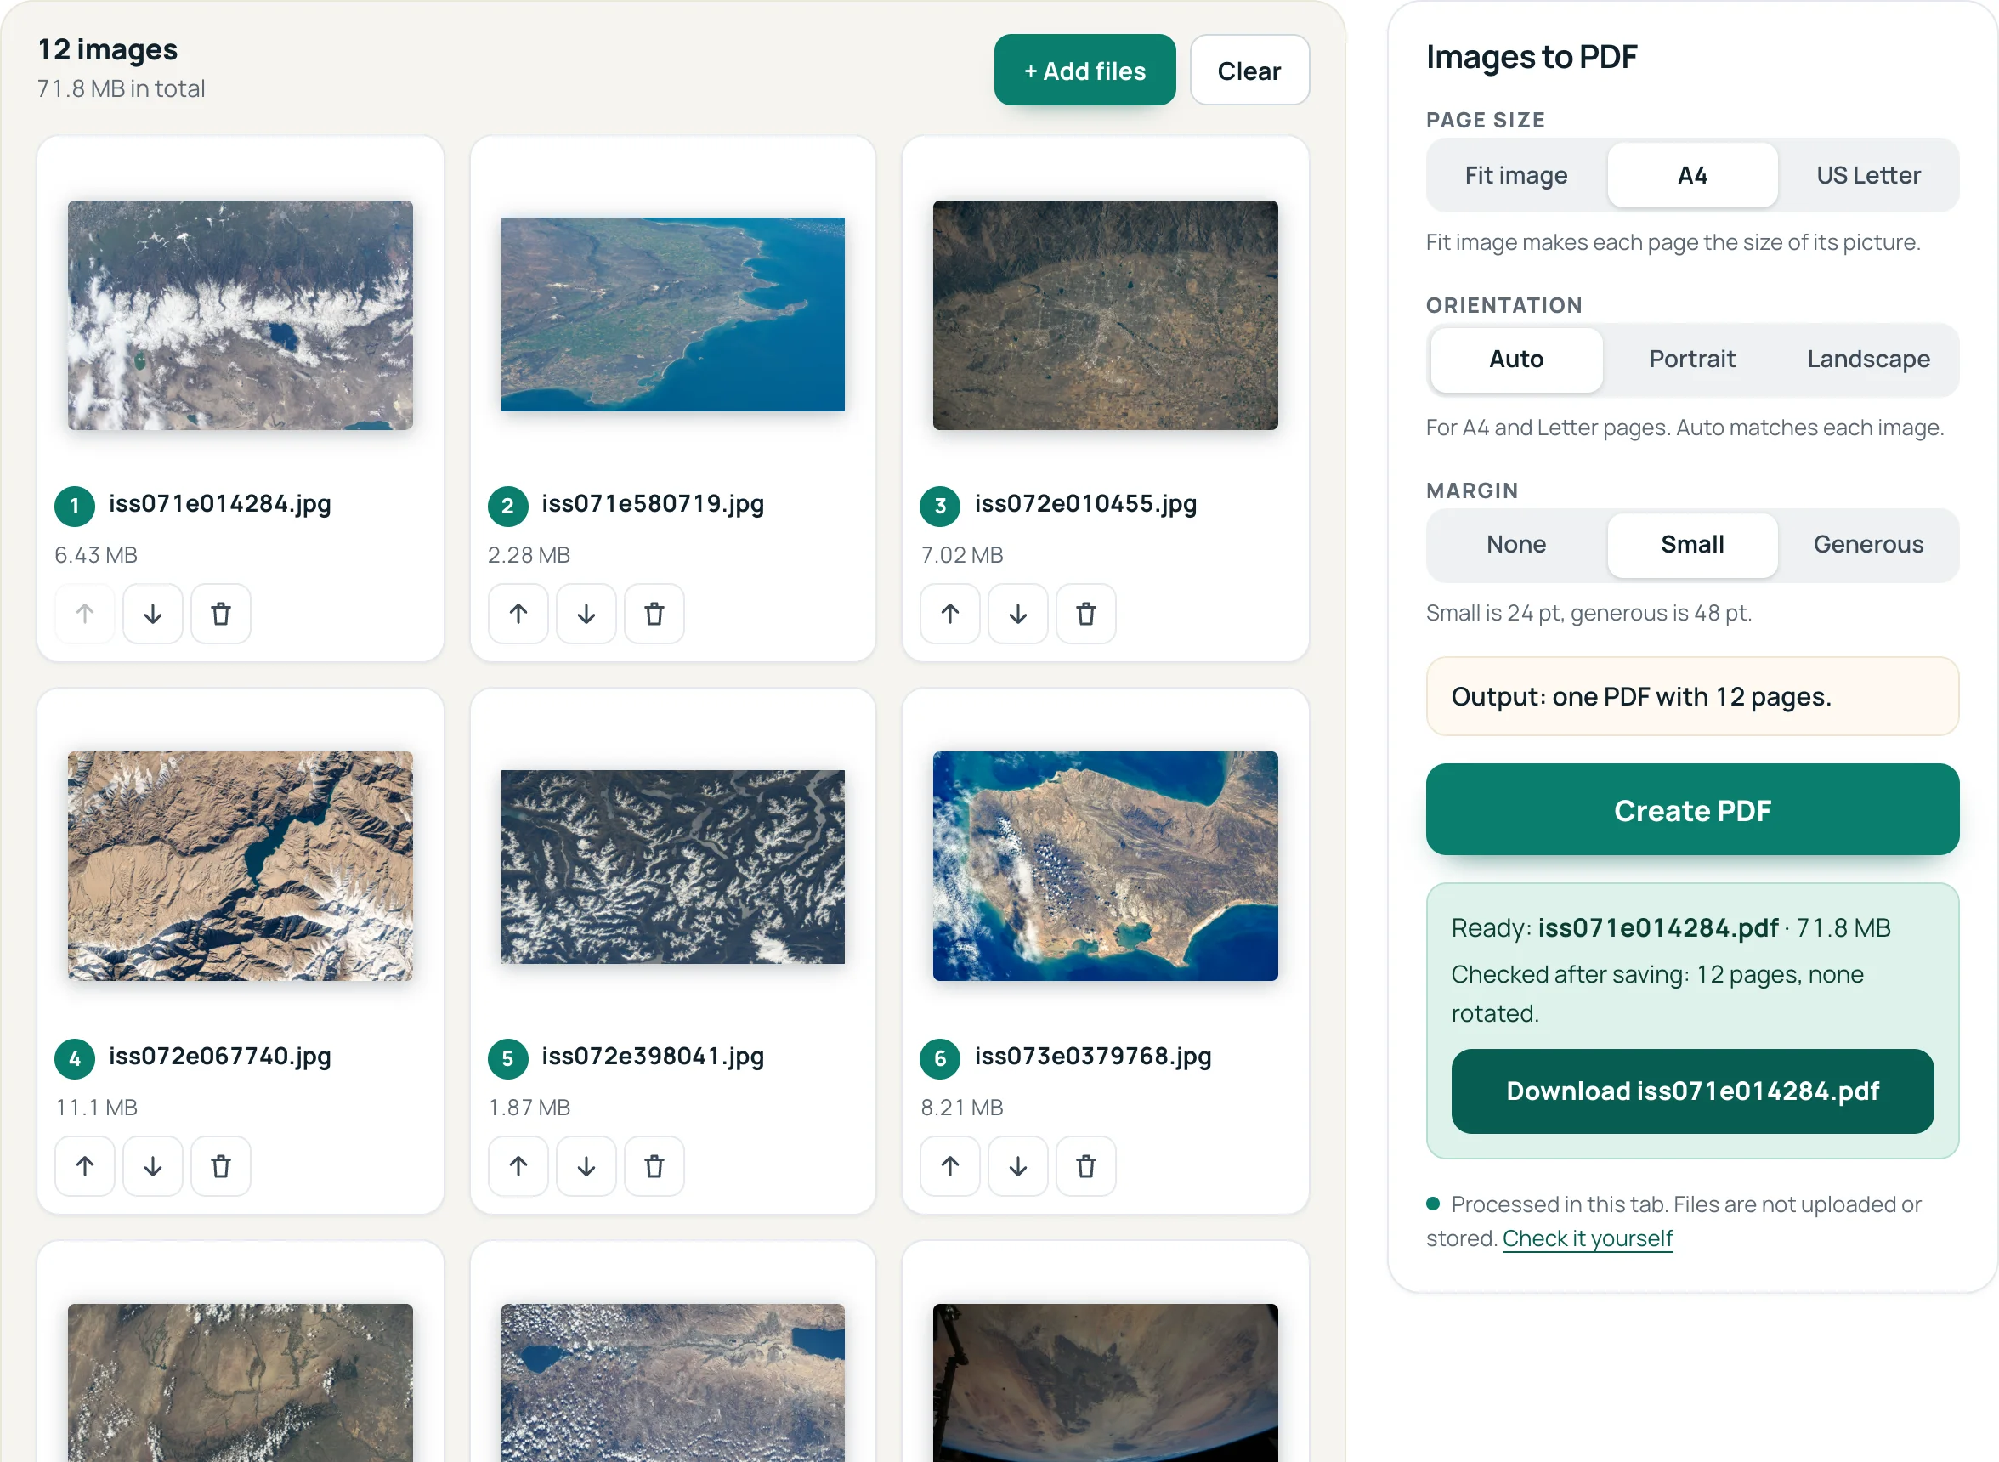
Task: Move iss072e010455.jpg down one spot
Action: 1017,614
